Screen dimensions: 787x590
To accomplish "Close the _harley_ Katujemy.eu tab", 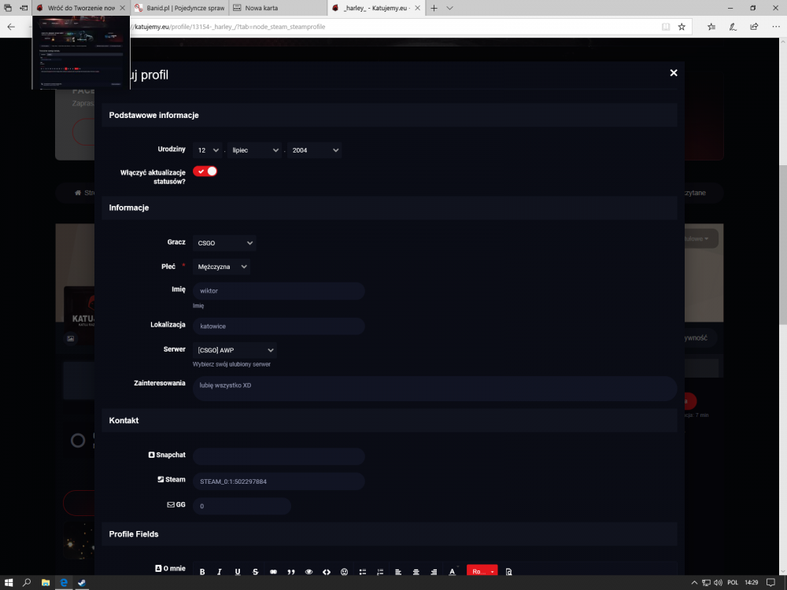I will [x=418, y=8].
